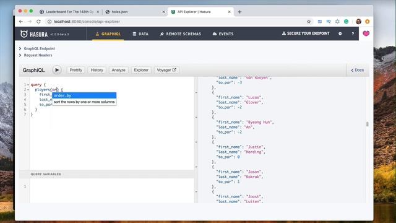Click the Analyze button
Screen dimensions: 396x223
pyautogui.click(x=118, y=70)
